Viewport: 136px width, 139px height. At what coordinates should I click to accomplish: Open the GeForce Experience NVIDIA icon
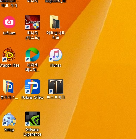coord(33,119)
